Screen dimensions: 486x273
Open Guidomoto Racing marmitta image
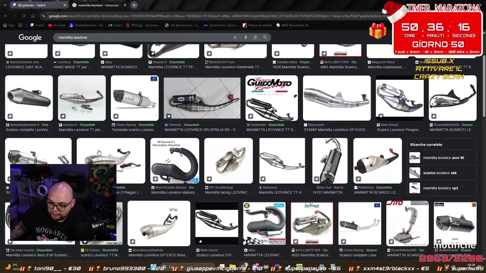point(271,98)
